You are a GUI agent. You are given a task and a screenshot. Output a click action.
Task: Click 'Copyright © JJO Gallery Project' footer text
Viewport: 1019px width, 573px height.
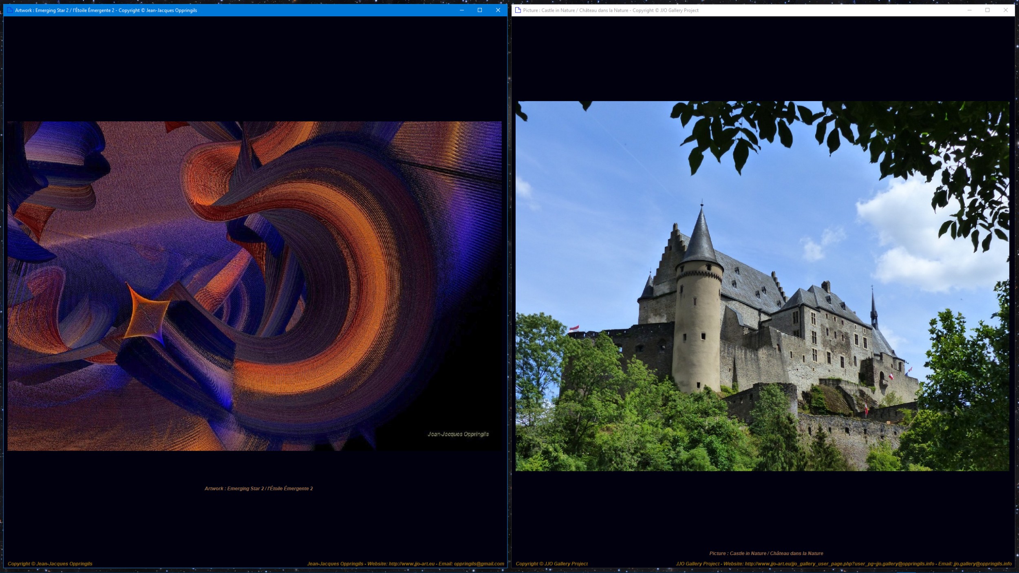pos(551,564)
